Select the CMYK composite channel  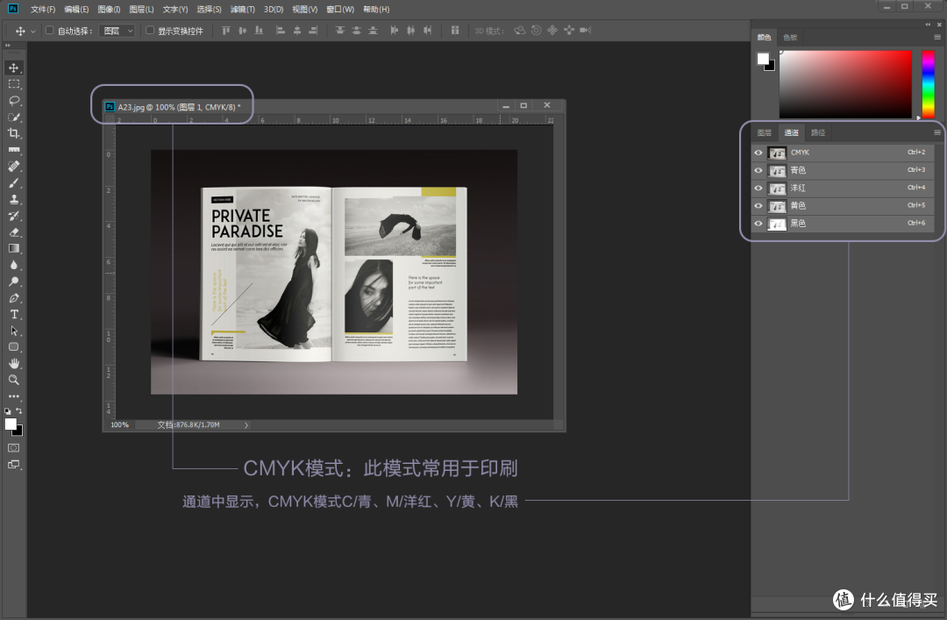click(x=798, y=152)
